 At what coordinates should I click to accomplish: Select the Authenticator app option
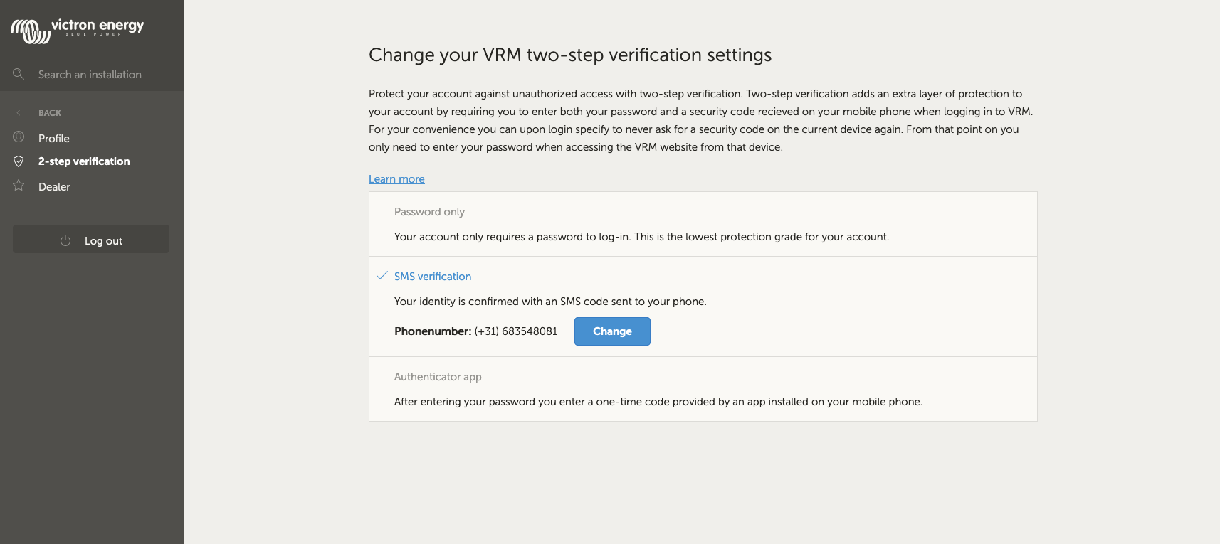pyautogui.click(x=438, y=377)
